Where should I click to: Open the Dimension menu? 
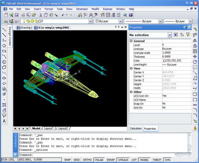(x=82, y=9)
